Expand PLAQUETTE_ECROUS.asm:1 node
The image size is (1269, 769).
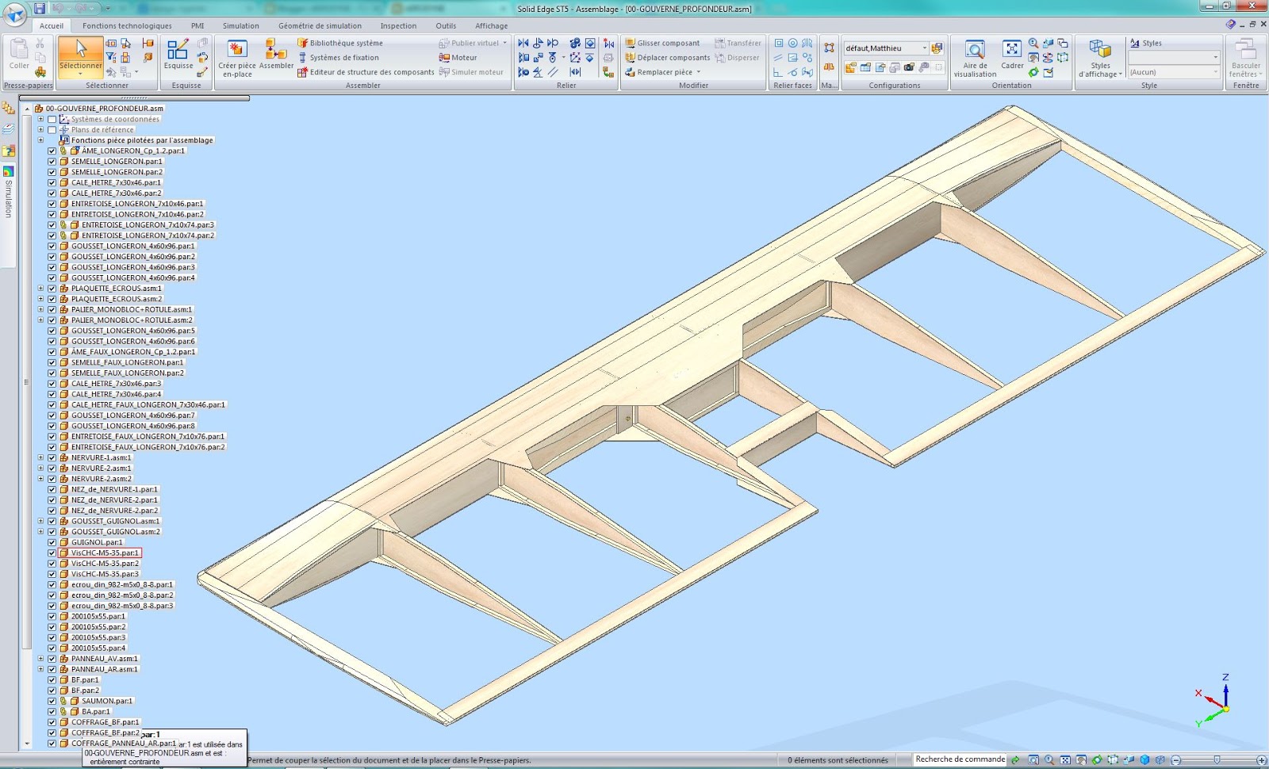click(x=40, y=288)
